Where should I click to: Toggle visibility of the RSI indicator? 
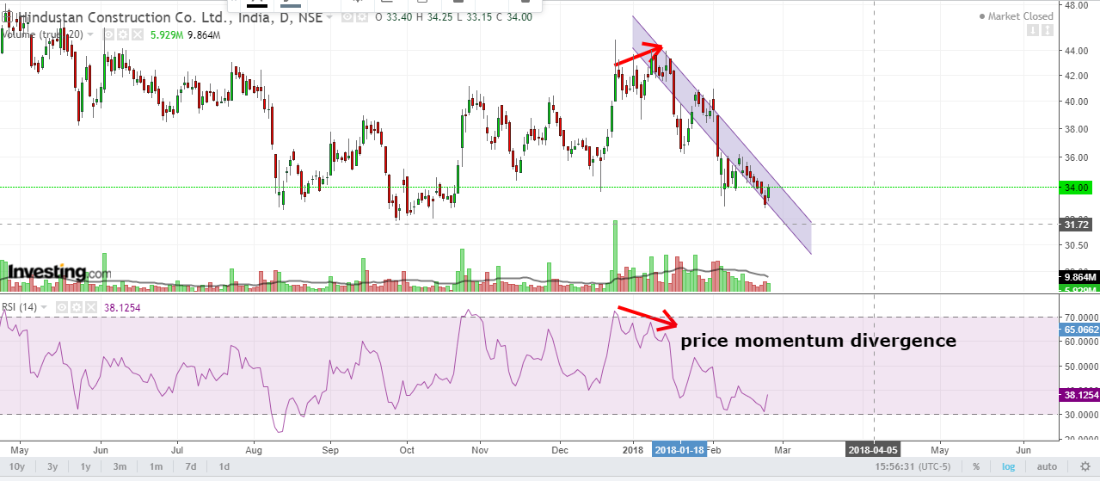(63, 307)
